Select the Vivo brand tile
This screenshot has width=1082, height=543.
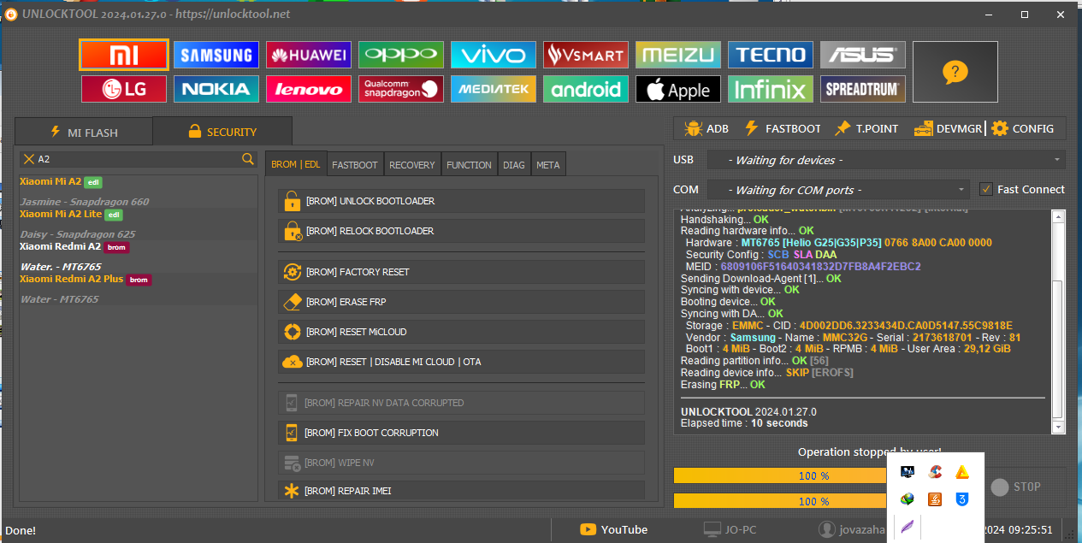(494, 56)
